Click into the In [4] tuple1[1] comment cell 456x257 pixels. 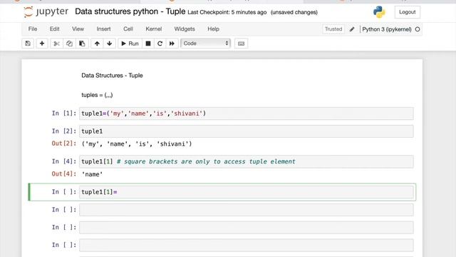pos(246,161)
